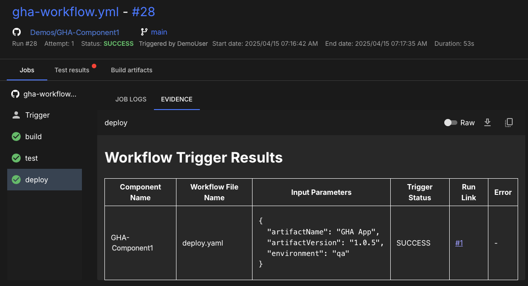Click the copy evidence icon
Screen dimensions: 528x286
coord(509,123)
